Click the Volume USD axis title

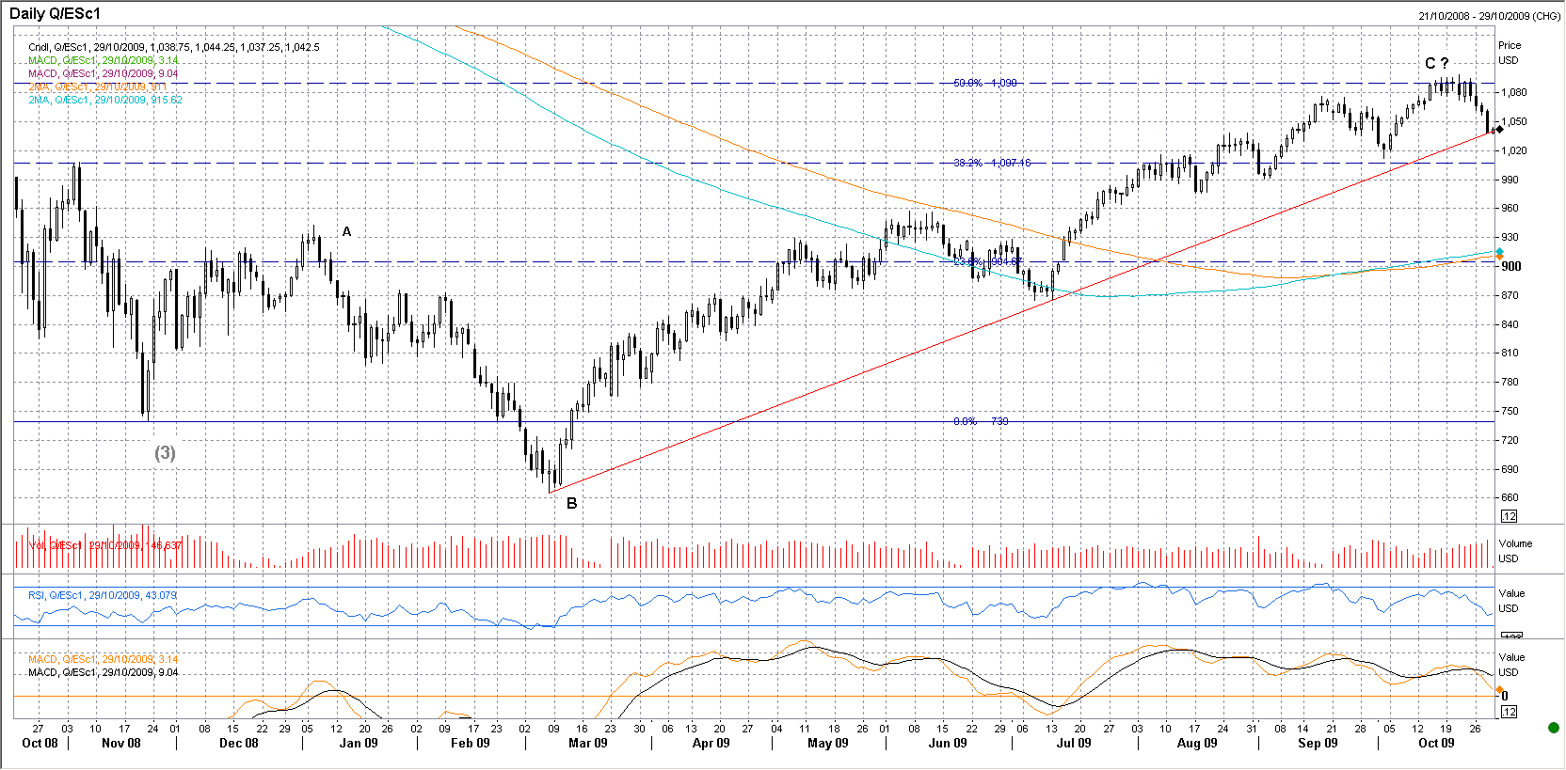point(1515,551)
